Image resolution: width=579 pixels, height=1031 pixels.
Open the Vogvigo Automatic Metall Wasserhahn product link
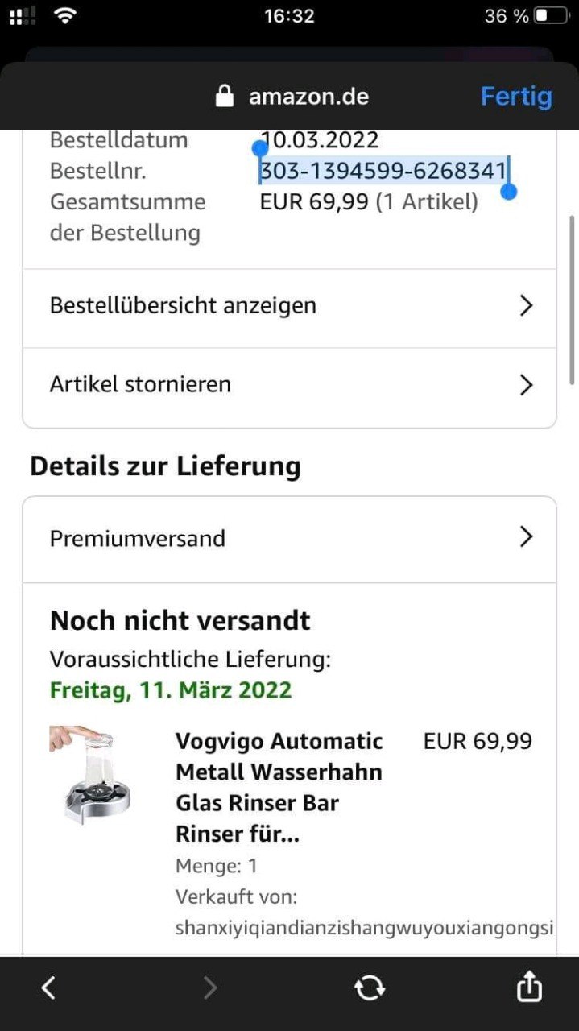click(x=279, y=787)
